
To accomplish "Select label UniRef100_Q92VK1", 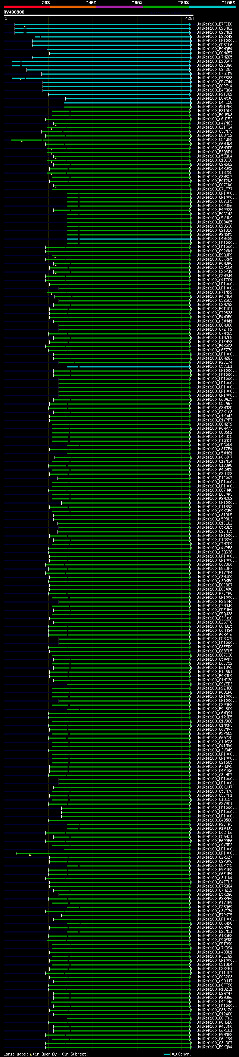I will tap(214, 251).
